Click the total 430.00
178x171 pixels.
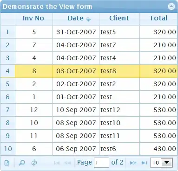[158, 149]
